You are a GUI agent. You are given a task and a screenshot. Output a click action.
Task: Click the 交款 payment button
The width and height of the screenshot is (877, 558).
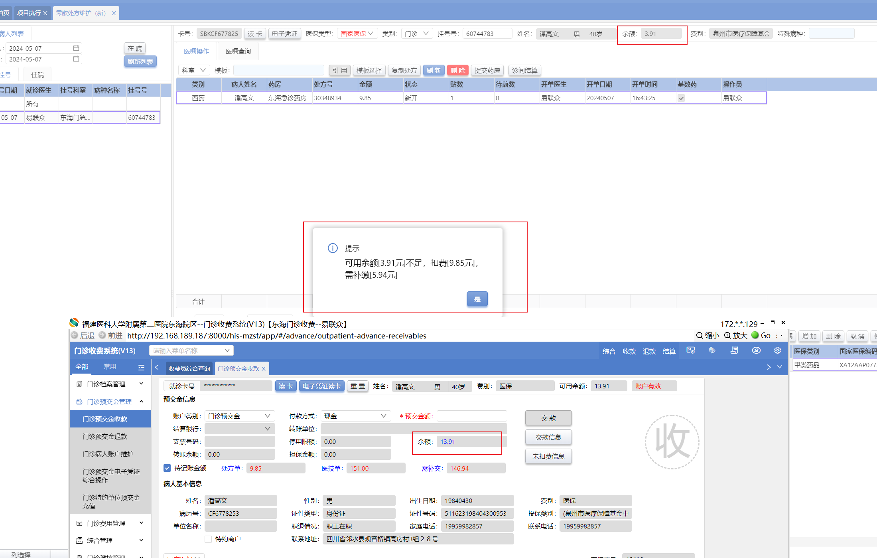pos(548,418)
